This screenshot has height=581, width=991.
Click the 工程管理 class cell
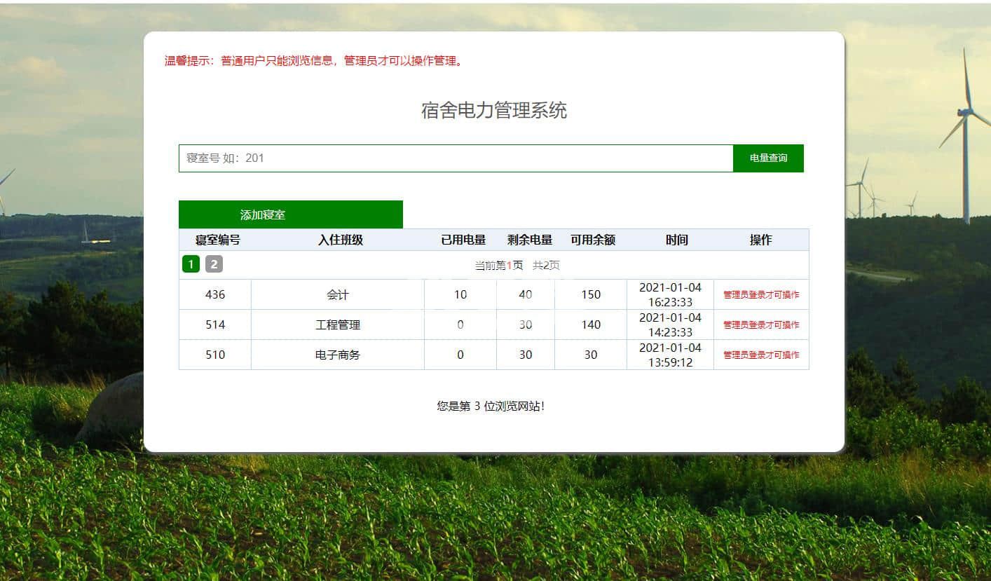337,324
